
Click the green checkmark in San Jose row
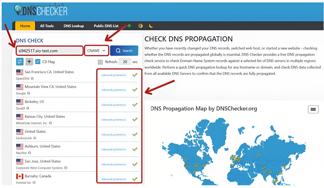pyautogui.click(x=135, y=164)
